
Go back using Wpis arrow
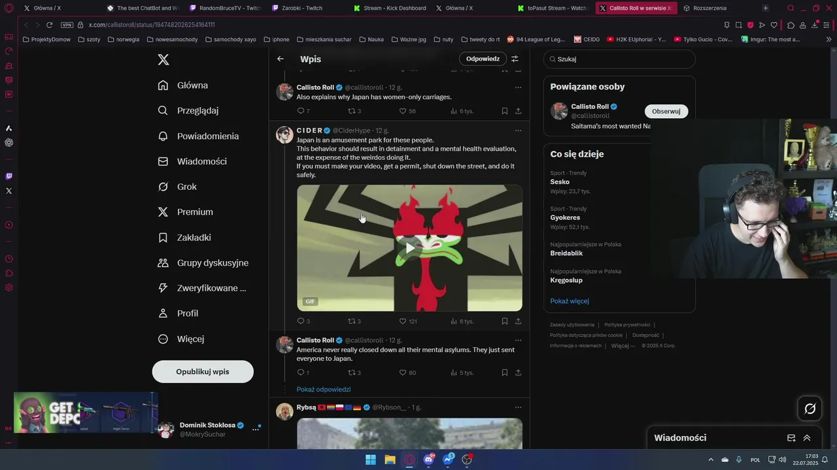point(281,59)
